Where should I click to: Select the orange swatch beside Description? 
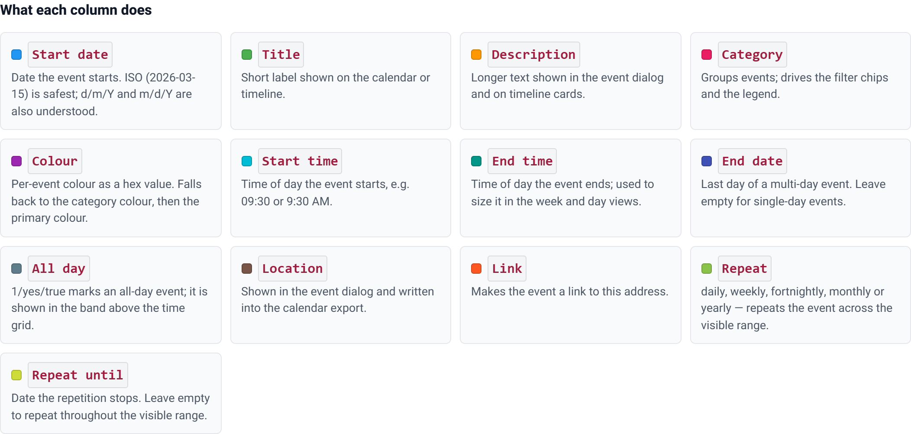coord(476,55)
